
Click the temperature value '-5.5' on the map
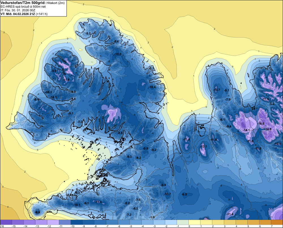(x=88, y=34)
